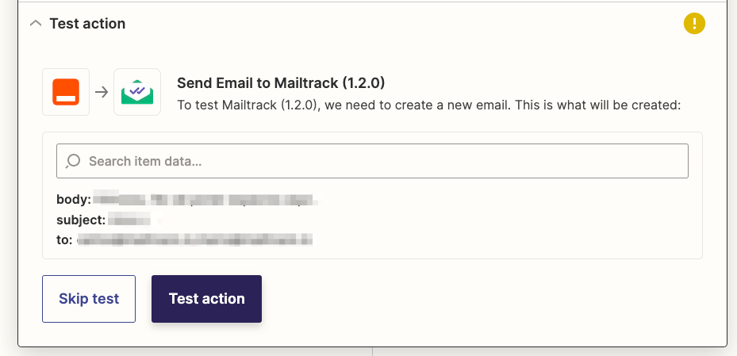Click the yellow warning status icon
This screenshot has height=356, width=737.
coord(694,24)
